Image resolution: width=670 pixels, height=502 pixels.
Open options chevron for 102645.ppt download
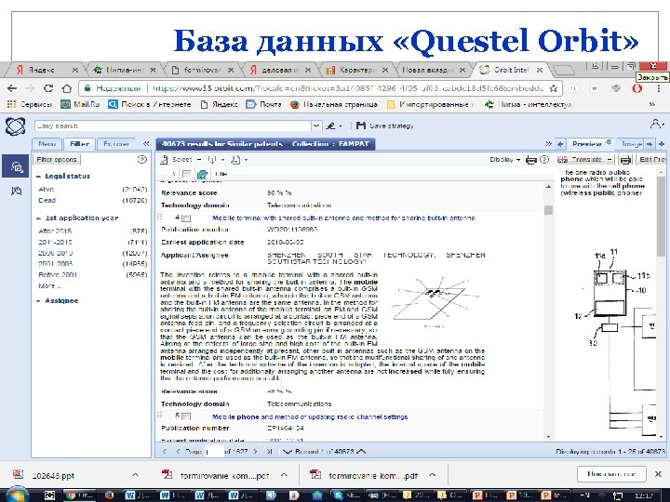pyautogui.click(x=135, y=475)
